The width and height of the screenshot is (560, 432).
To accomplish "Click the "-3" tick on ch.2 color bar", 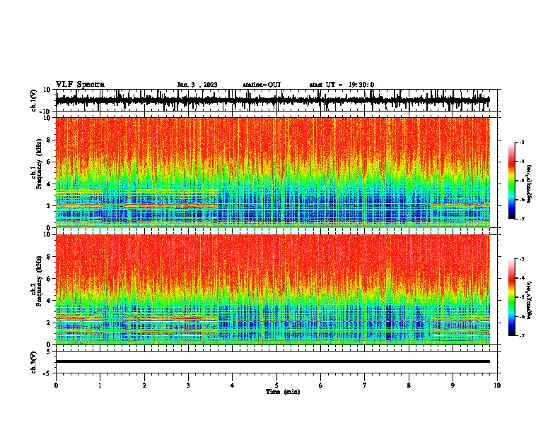I will coord(522,259).
